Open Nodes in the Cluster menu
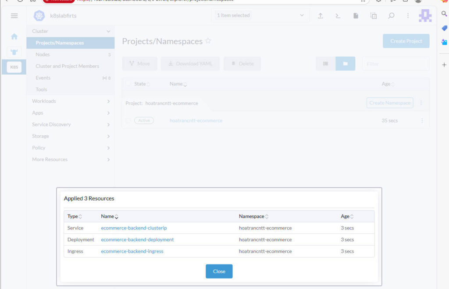The image size is (449, 289). [x=43, y=54]
